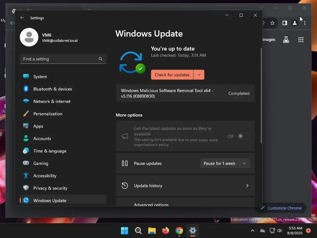317x238 pixels.
Task: Click the search magnifier in Find a setting
Action: [x=101, y=59]
